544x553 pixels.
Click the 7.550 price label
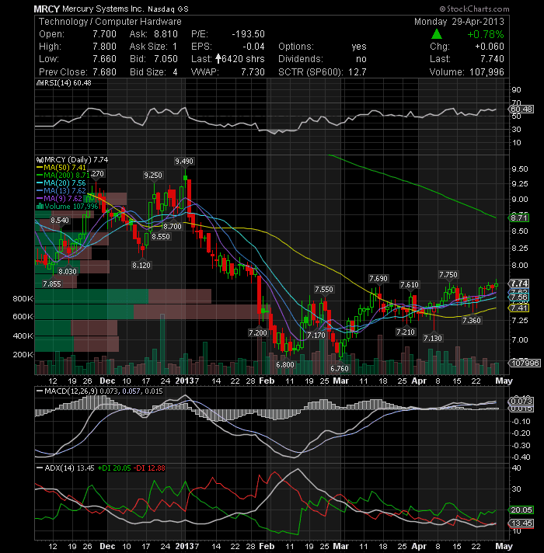[x=324, y=290]
